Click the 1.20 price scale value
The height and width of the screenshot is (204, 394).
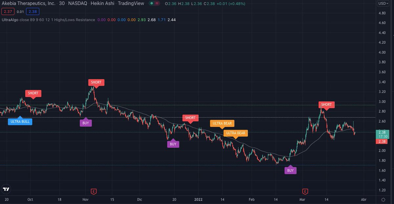tap(382, 190)
